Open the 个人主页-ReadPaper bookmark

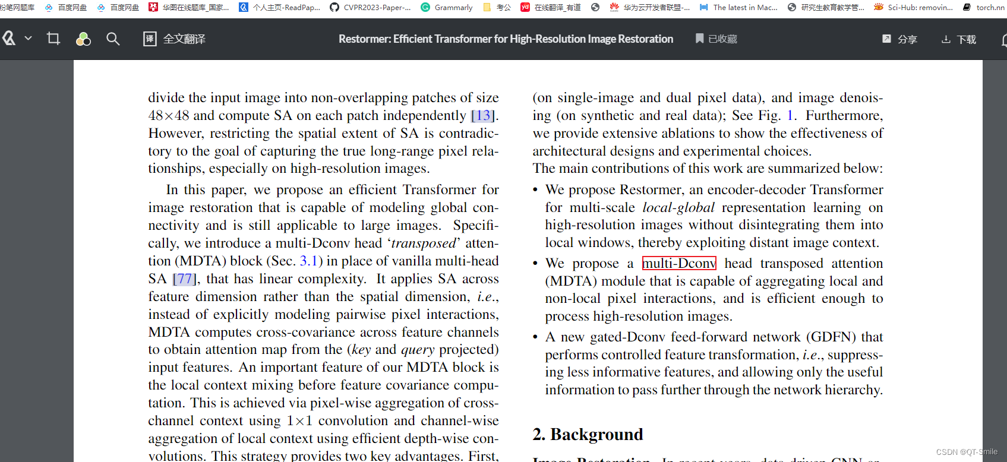(279, 7)
